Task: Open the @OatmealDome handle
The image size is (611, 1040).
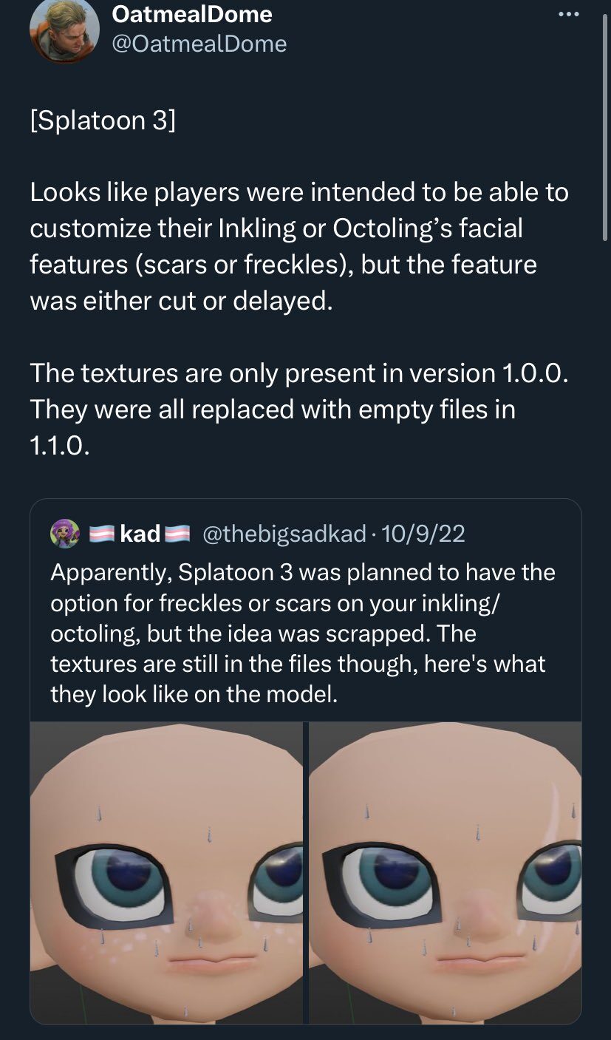Action: point(199,44)
